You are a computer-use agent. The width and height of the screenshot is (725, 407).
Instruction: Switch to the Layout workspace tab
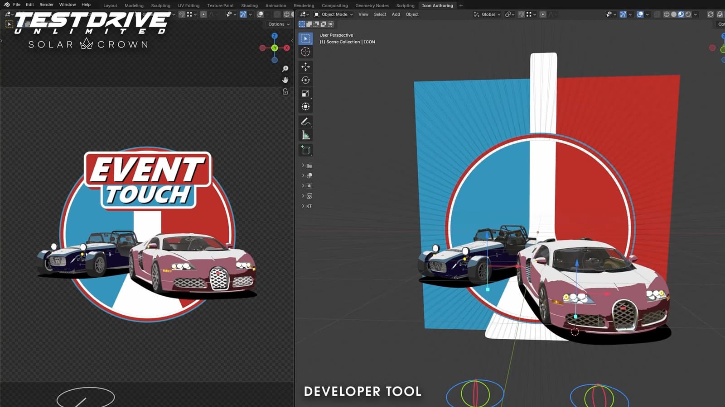coord(110,6)
